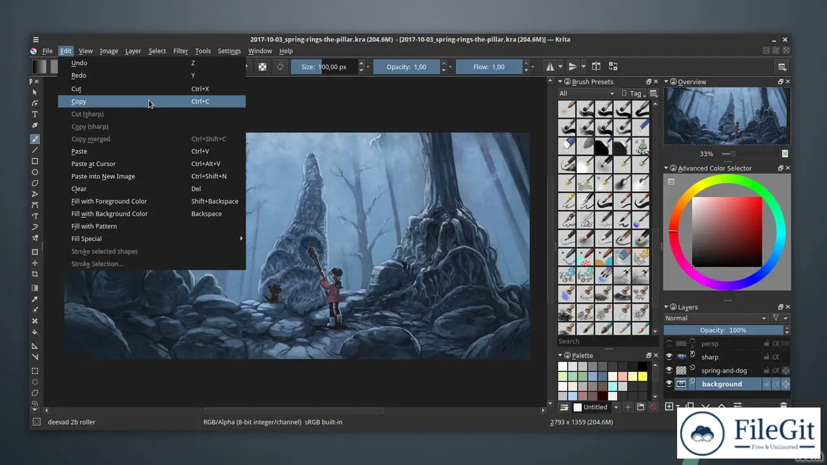Pick the cyan swatch in Palette
827x465 pixels.
[612, 386]
